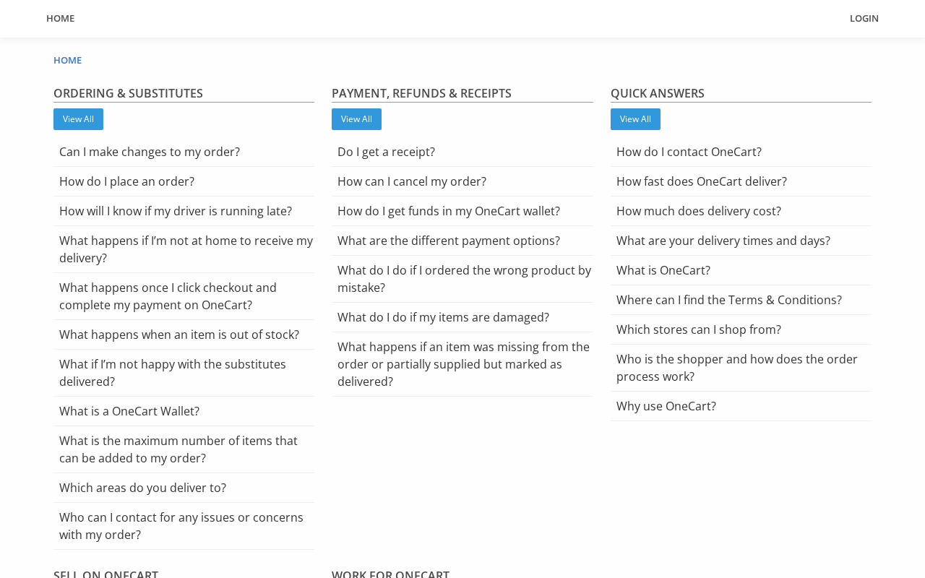Open 'What is OneCart?' article
The image size is (925, 578).
click(x=741, y=270)
